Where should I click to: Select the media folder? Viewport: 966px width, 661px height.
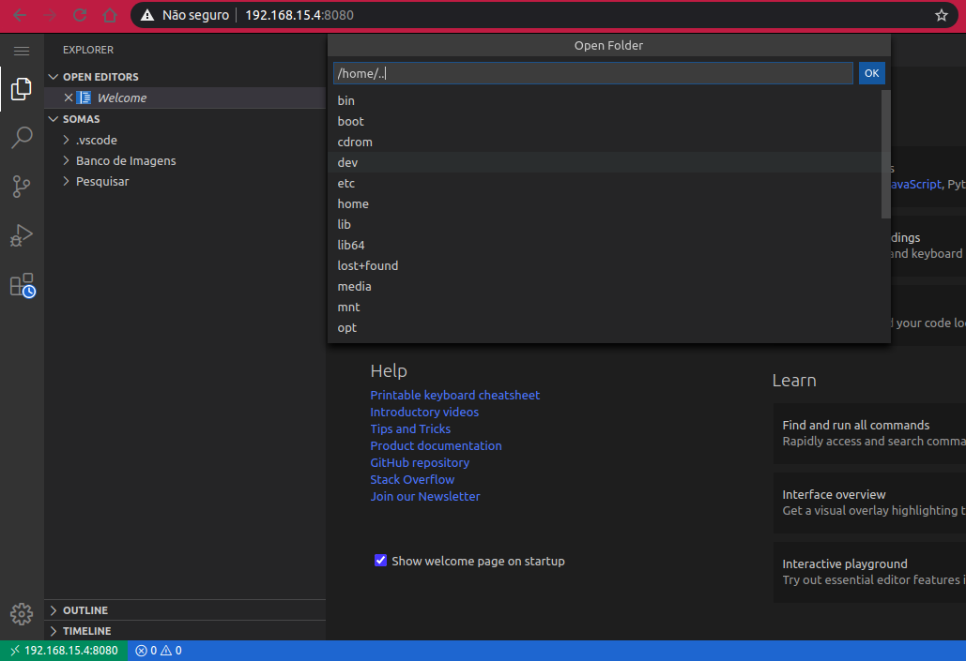pyautogui.click(x=605, y=286)
